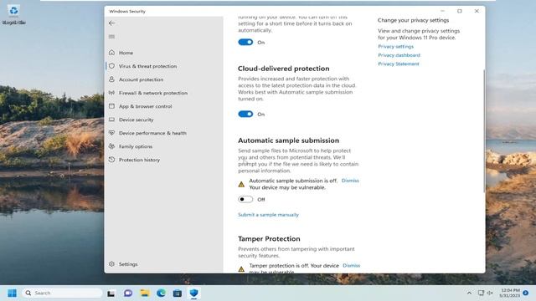Turn off the topmost On toggle
The height and width of the screenshot is (301, 536).
point(245,42)
